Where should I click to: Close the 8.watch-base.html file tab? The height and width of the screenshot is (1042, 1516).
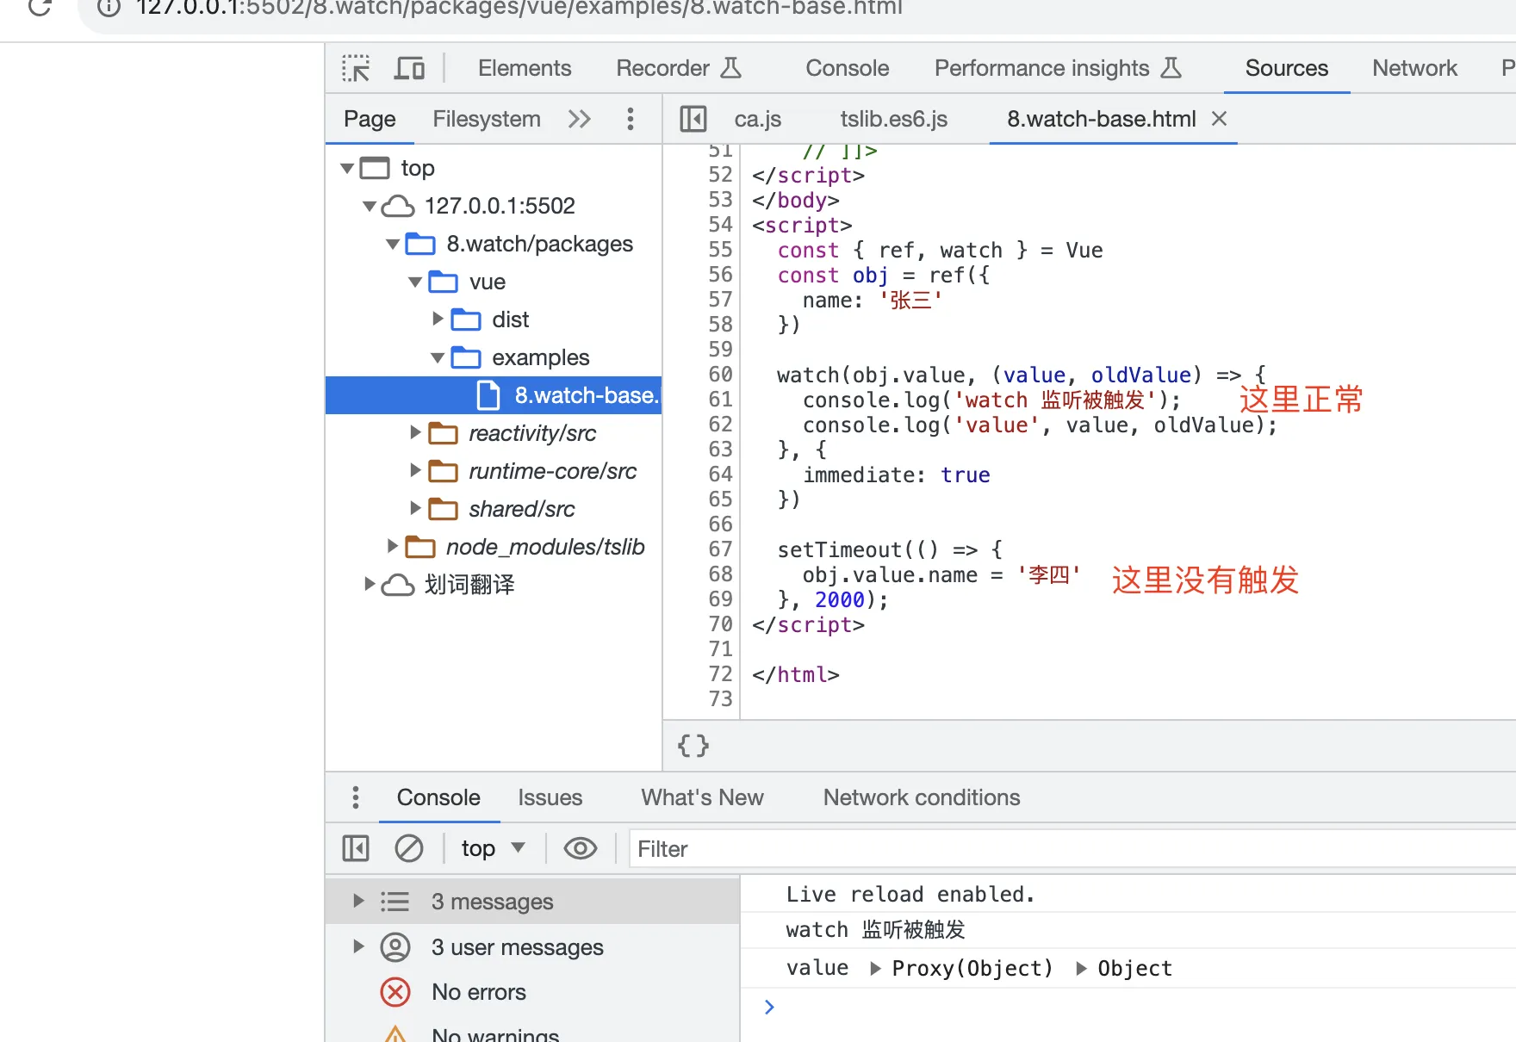(1219, 119)
